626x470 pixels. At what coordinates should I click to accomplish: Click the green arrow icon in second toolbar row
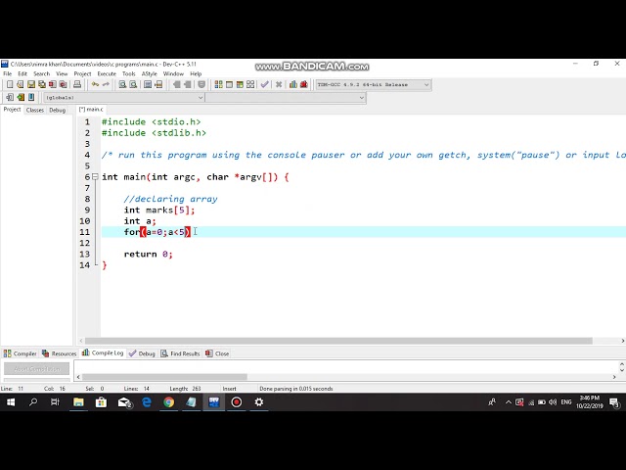21,97
